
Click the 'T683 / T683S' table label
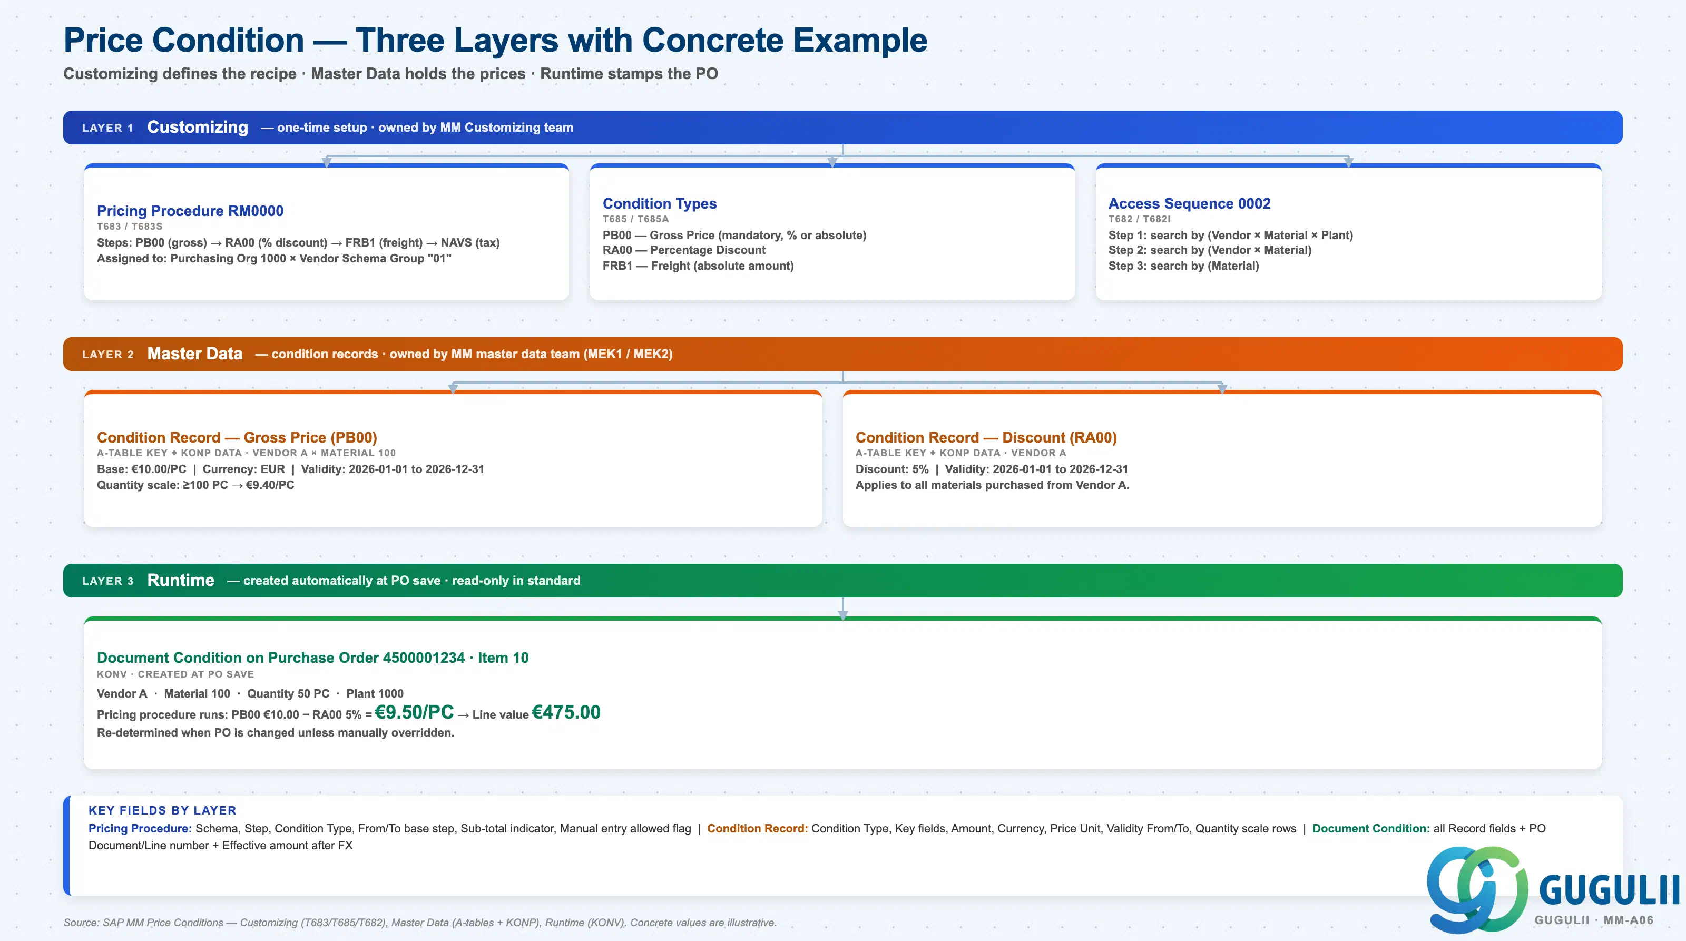pyautogui.click(x=130, y=227)
